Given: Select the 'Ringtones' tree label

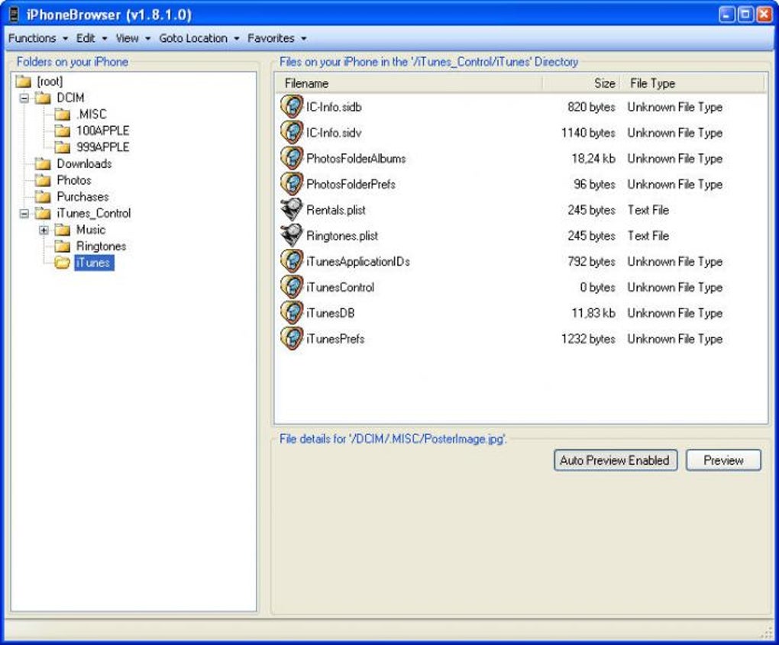Looking at the screenshot, I should click(102, 247).
